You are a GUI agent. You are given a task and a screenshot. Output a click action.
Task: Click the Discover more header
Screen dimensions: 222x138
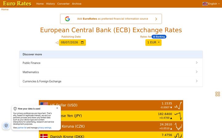coord(111,55)
